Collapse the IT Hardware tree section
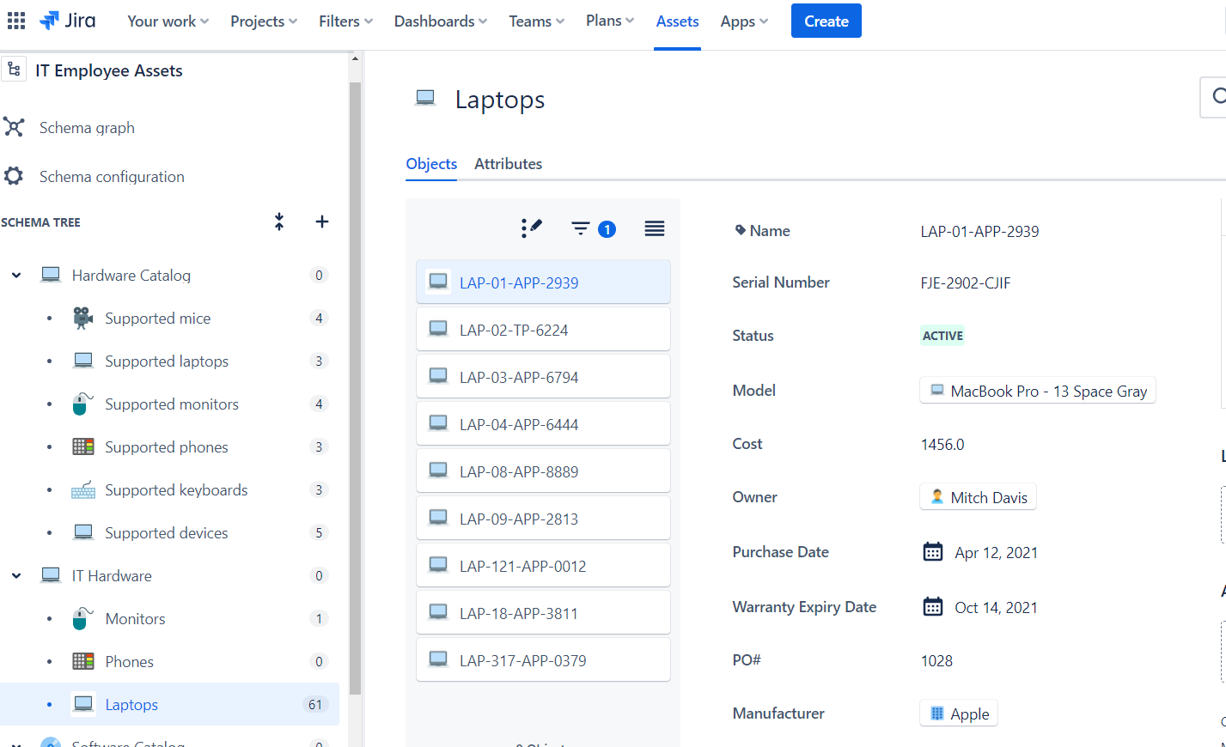This screenshot has width=1226, height=747. (x=15, y=575)
